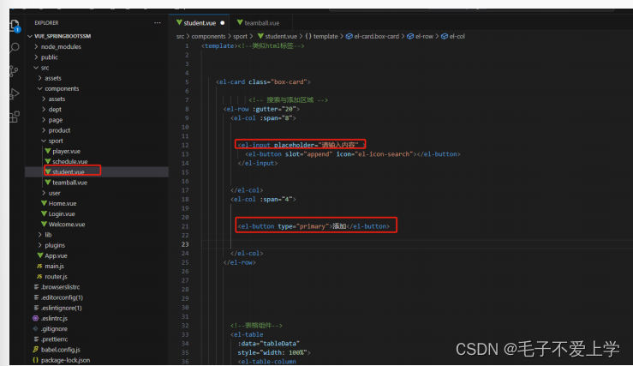Open .browserslistrc file
Screen dimensions: 633x366
[x=61, y=287]
